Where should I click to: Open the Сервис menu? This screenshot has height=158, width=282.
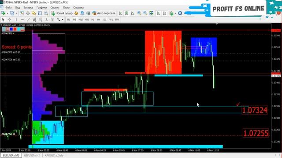pos(55,7)
